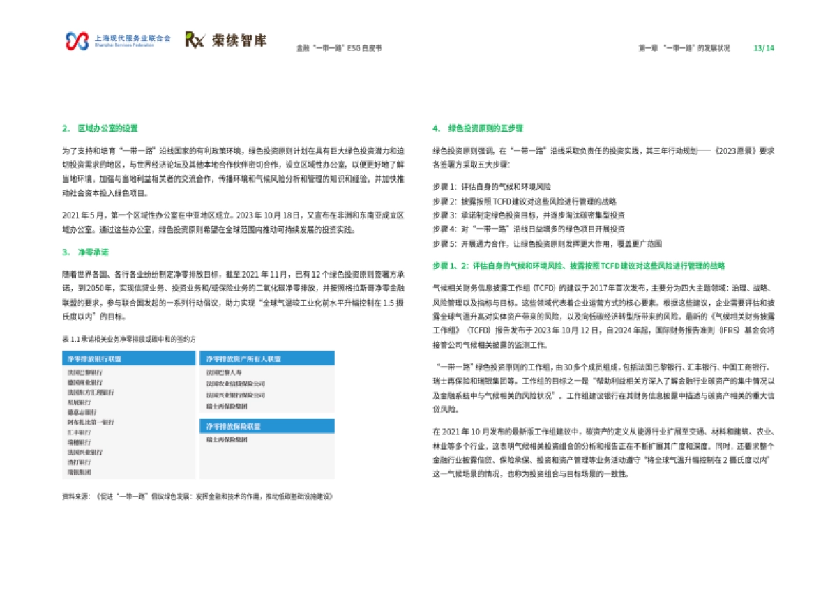The width and height of the screenshot is (837, 592).
Task: Select the green 步骤 1、2 subheading
Action: click(579, 266)
